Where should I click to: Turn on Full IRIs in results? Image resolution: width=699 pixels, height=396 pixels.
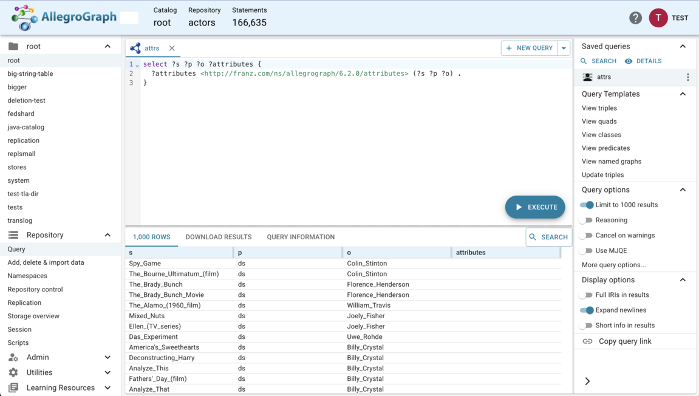coord(587,295)
